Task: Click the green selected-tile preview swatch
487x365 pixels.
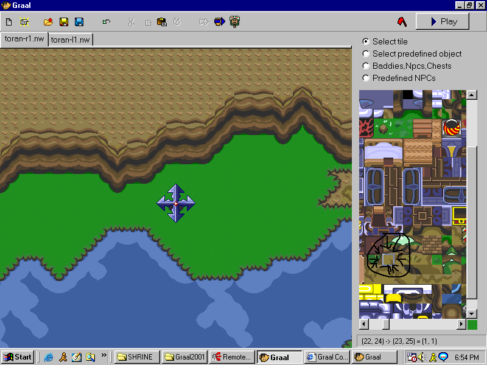Action: [472, 325]
